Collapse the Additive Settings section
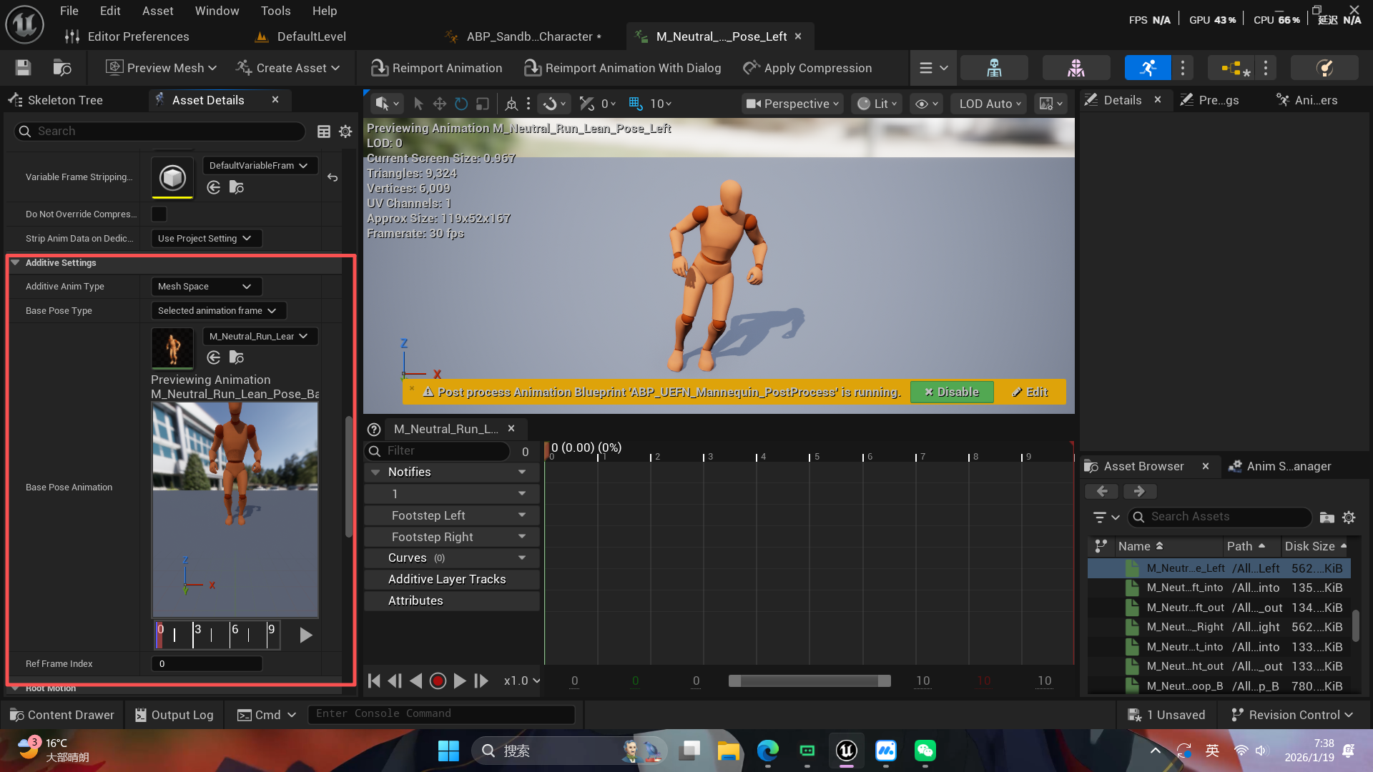This screenshot has height=772, width=1373. click(x=15, y=263)
